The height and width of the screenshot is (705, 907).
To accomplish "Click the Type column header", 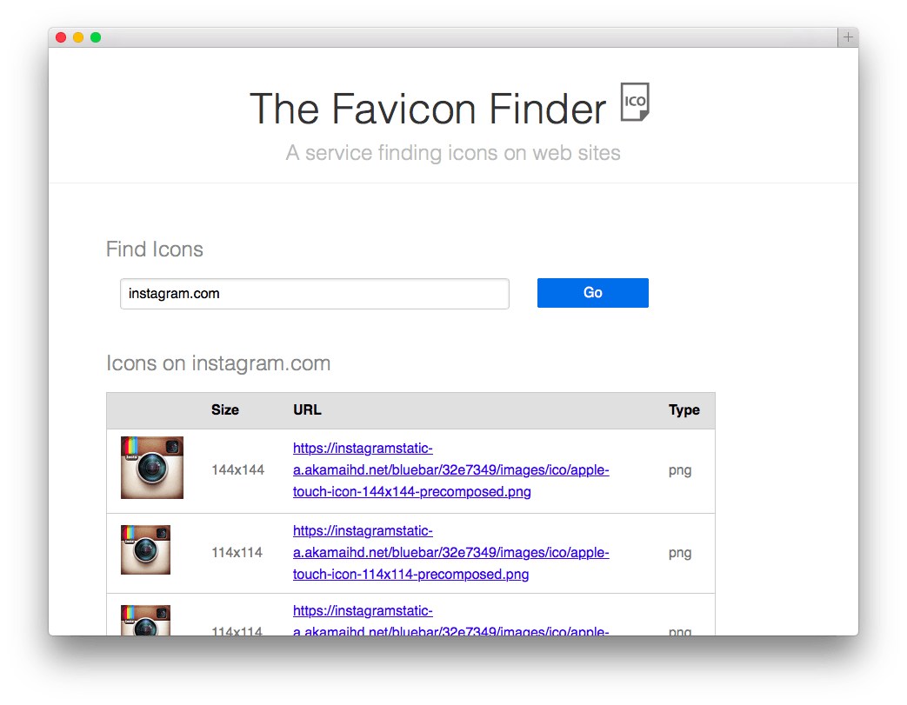I will (684, 409).
